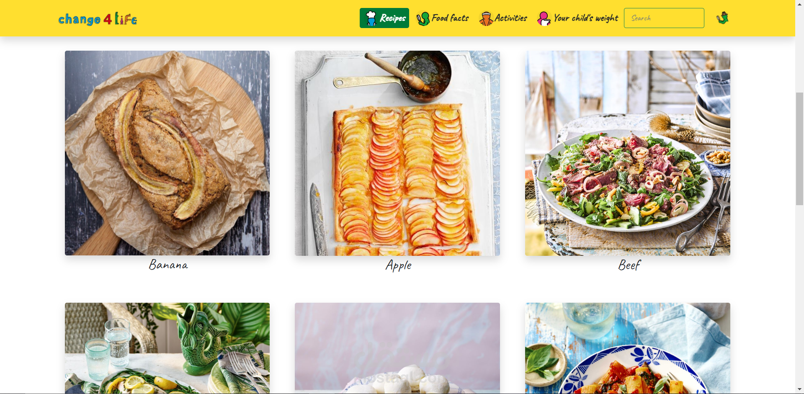The image size is (804, 394).
Task: Click the Activities character icon
Action: 486,18
